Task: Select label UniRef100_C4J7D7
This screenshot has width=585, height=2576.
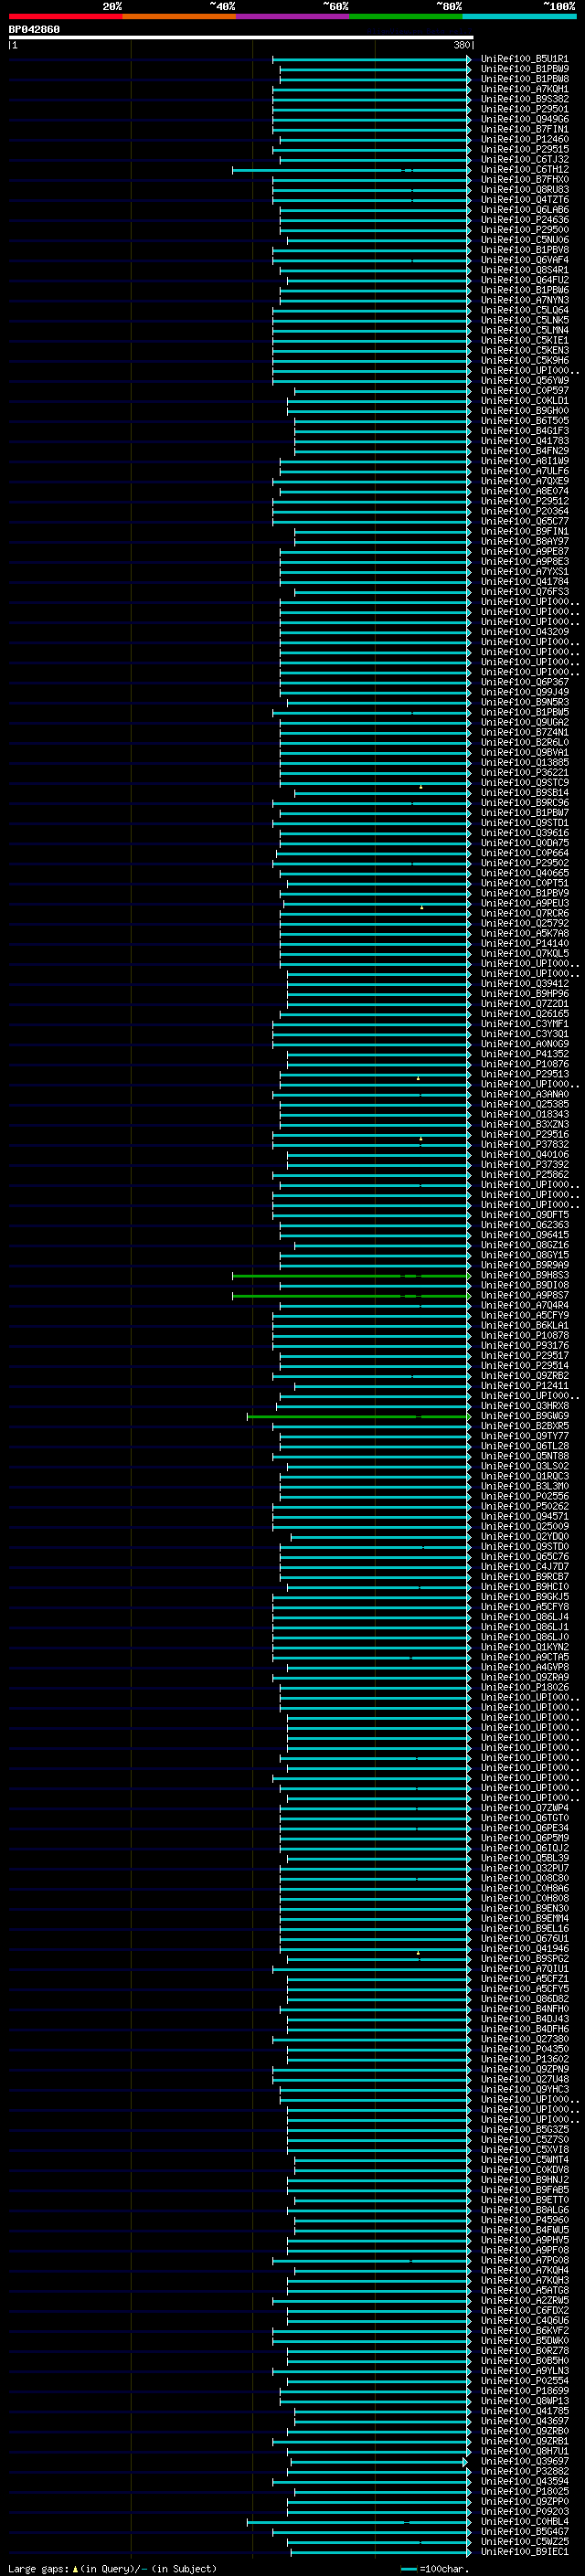Action: [x=524, y=1566]
